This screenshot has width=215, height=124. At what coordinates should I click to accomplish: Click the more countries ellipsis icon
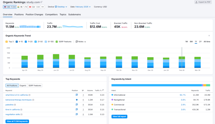tap(43, 7)
